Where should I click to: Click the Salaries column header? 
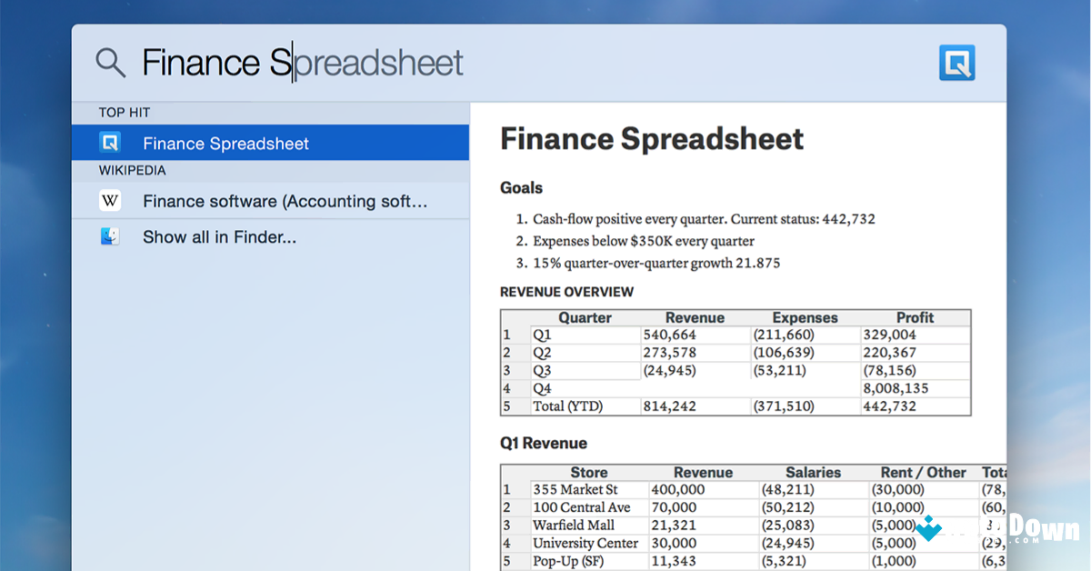(813, 472)
